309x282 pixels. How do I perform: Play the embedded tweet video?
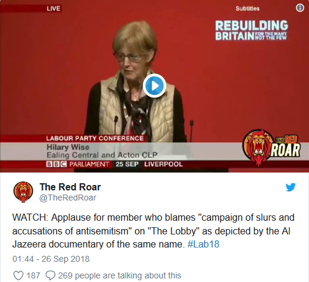154,86
